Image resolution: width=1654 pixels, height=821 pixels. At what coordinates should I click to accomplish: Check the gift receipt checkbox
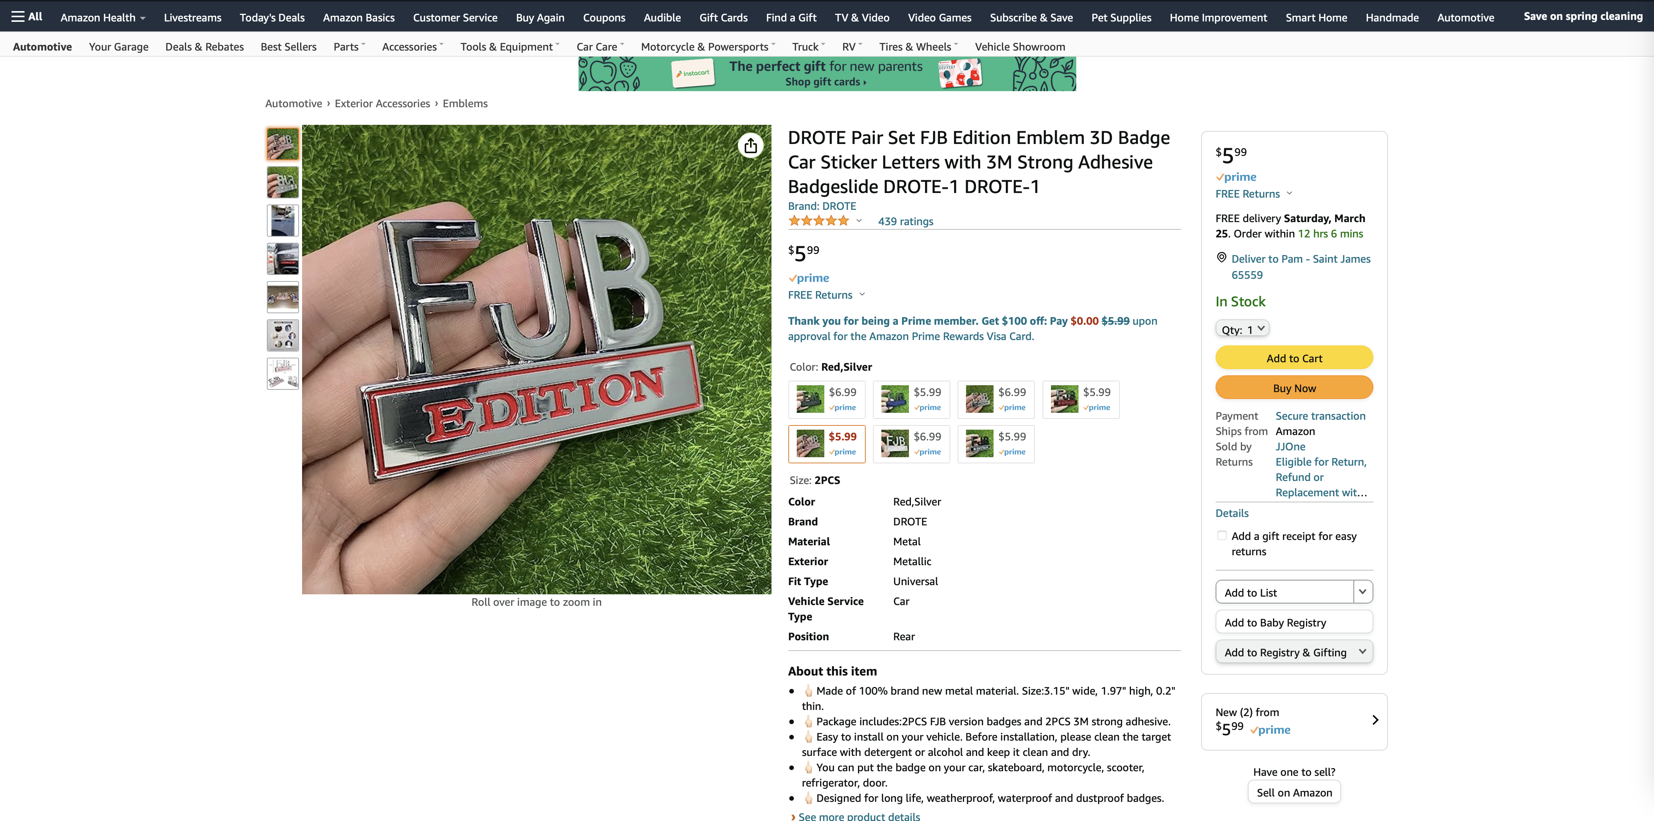[1221, 536]
